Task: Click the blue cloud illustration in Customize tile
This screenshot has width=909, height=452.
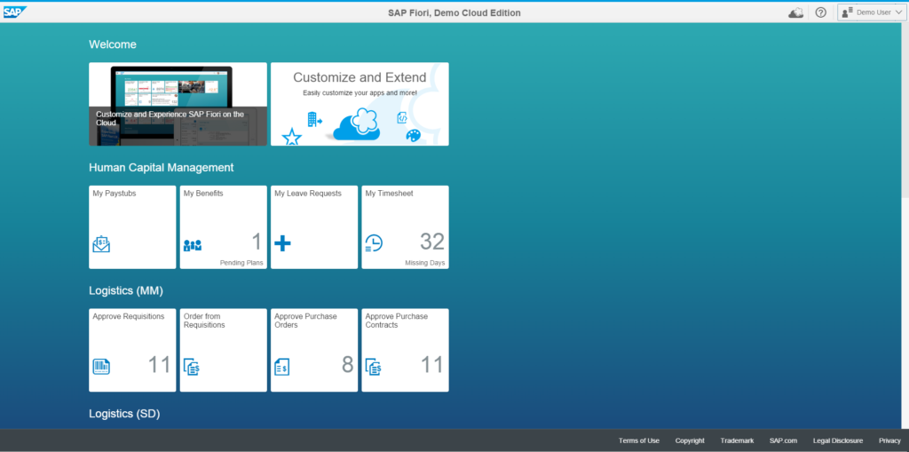Action: click(357, 124)
